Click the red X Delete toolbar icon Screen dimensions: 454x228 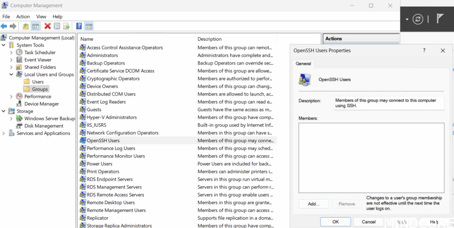click(x=47, y=26)
